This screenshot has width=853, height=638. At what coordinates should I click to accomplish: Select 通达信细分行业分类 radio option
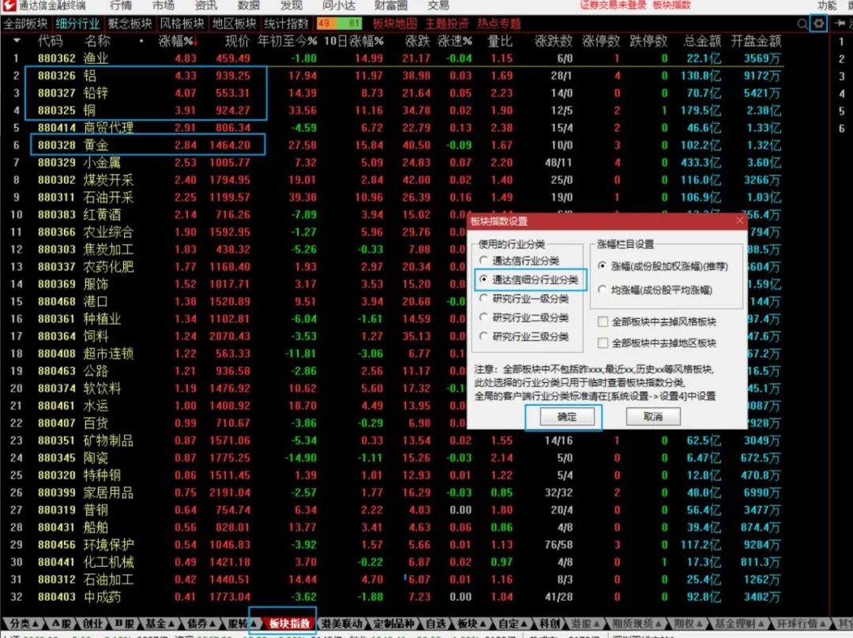[483, 280]
